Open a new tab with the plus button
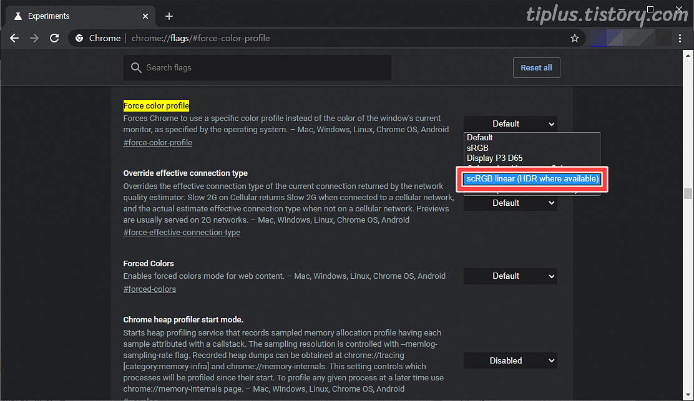The width and height of the screenshot is (694, 401). [x=169, y=16]
